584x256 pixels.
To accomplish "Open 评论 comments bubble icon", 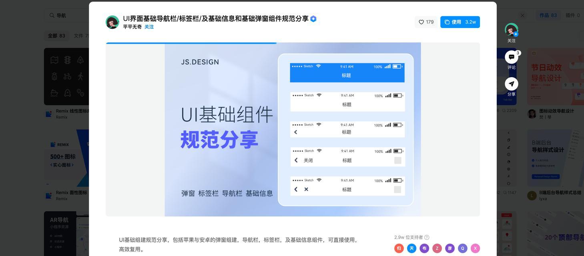I will click(x=511, y=57).
